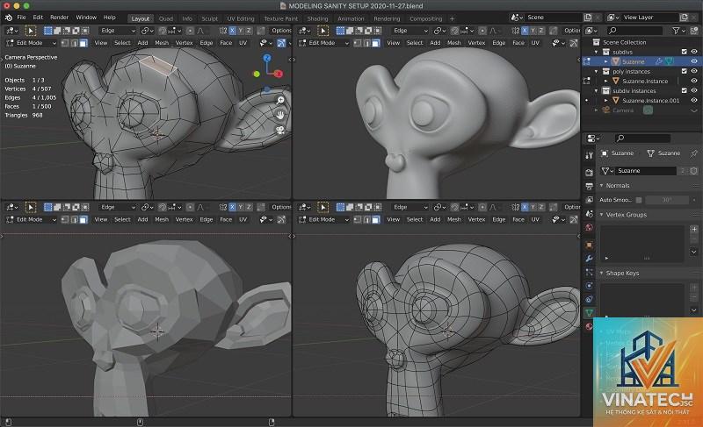Uncheck the poly instances collection checkbox

pyautogui.click(x=685, y=72)
